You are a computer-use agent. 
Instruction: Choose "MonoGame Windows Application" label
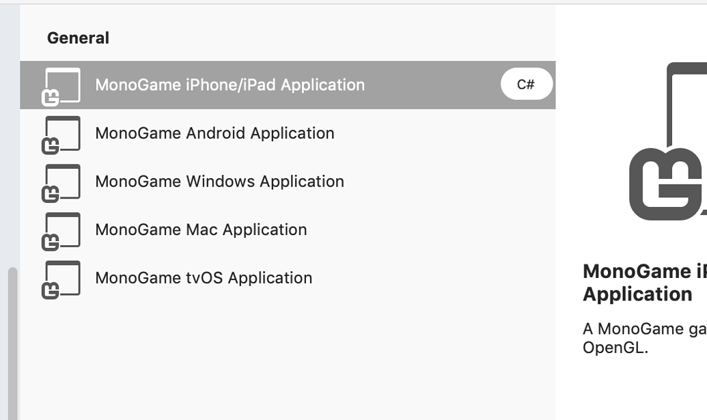pos(219,182)
